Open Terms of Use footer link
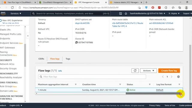This screenshot has height=108, width=192. [x=170, y=105]
